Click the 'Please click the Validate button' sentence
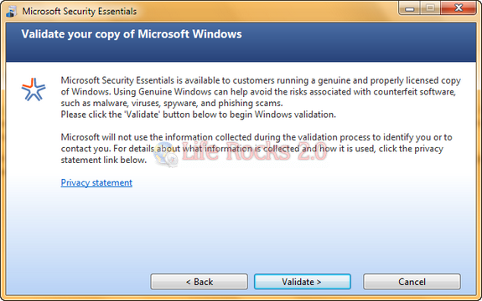482x301 pixels. (199, 115)
